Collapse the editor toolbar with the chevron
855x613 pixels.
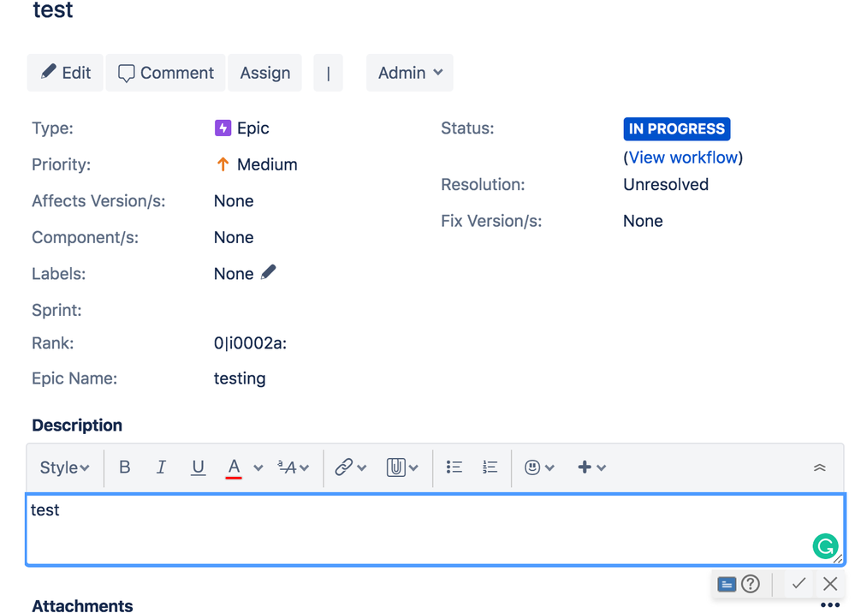pos(819,467)
